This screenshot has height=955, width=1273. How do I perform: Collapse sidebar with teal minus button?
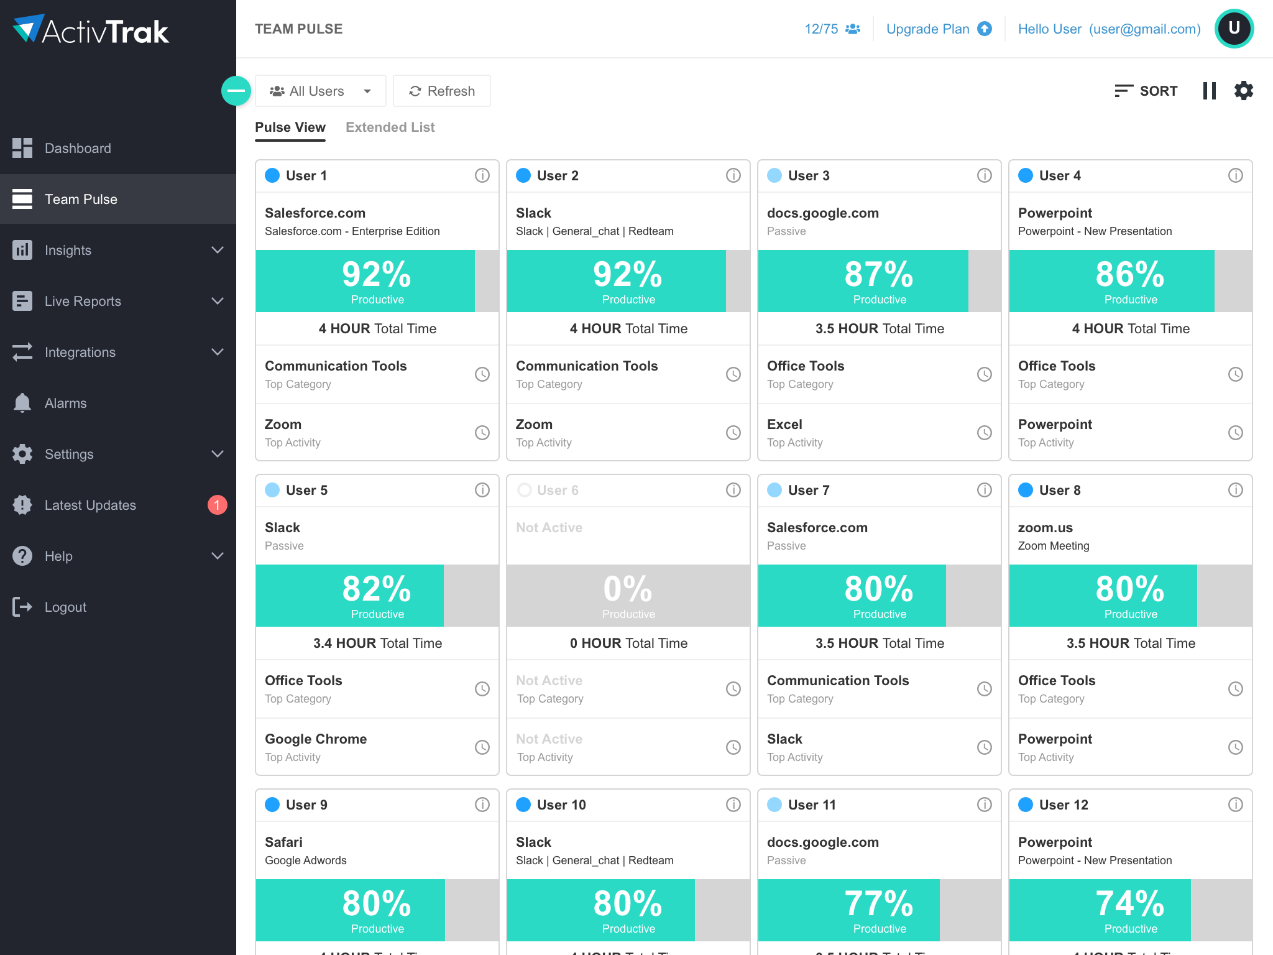click(x=236, y=91)
